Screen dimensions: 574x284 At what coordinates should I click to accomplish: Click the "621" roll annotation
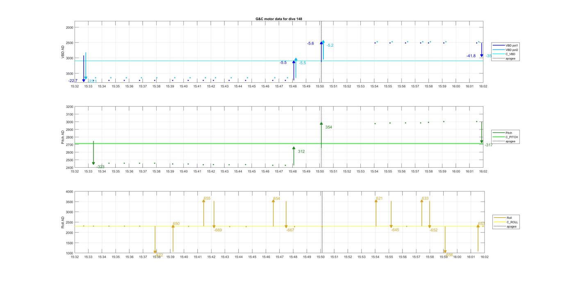tap(379, 199)
